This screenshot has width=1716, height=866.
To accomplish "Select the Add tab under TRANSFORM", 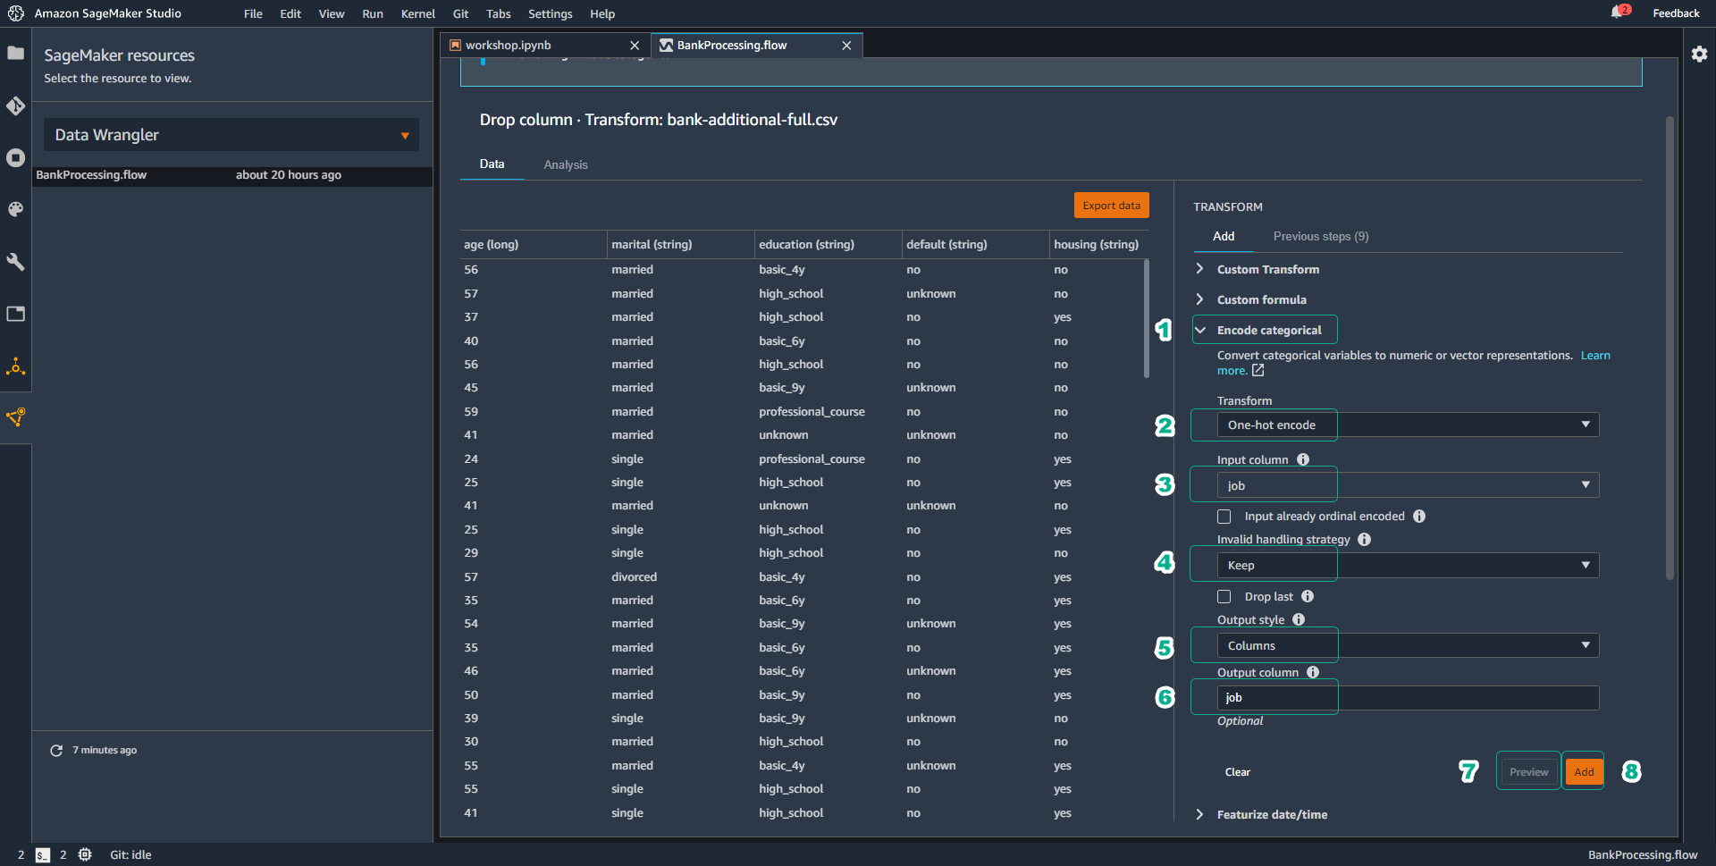I will (x=1224, y=236).
